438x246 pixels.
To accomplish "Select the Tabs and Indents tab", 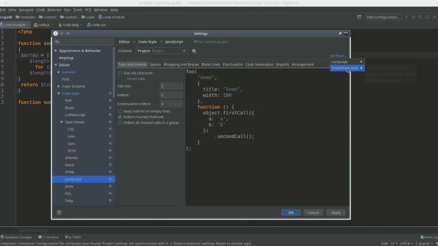I will pyautogui.click(x=132, y=64).
